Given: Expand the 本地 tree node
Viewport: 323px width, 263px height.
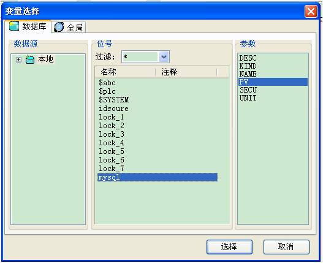Looking at the screenshot, I should tap(18, 60).
